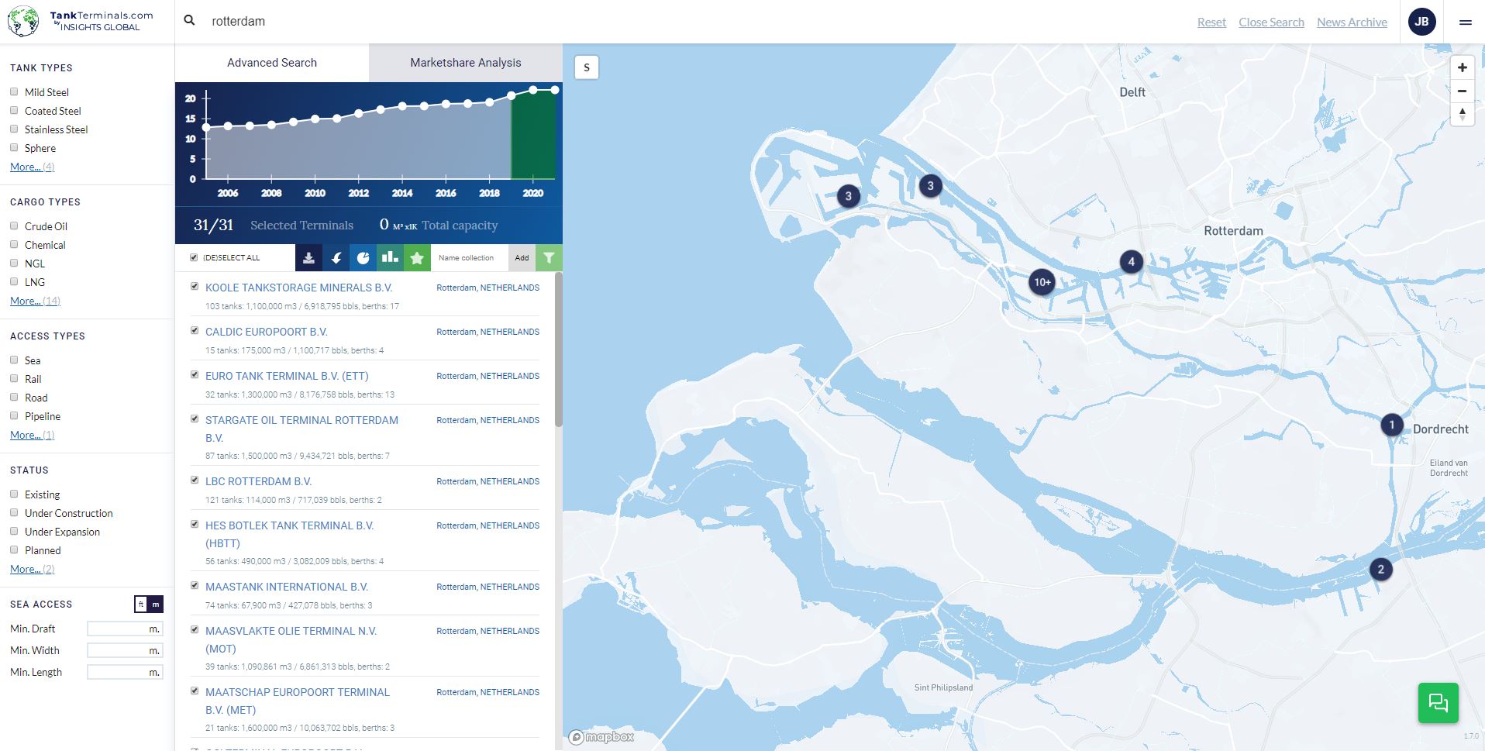1485x751 pixels.
Task: Toggle the (De)select All checkbox
Action: point(194,258)
